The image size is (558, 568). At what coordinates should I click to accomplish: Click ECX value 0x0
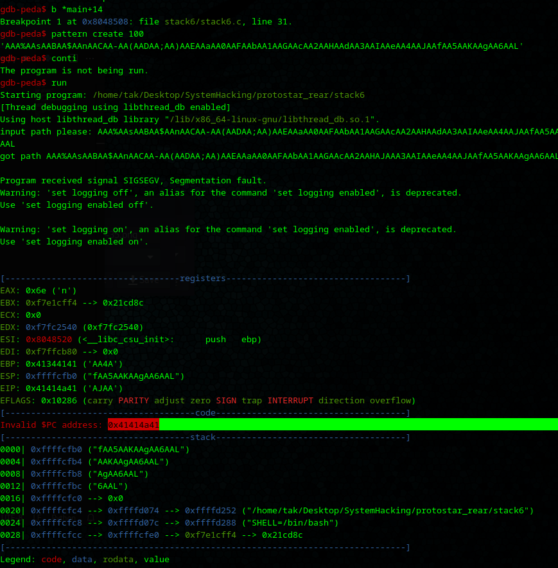(33, 315)
